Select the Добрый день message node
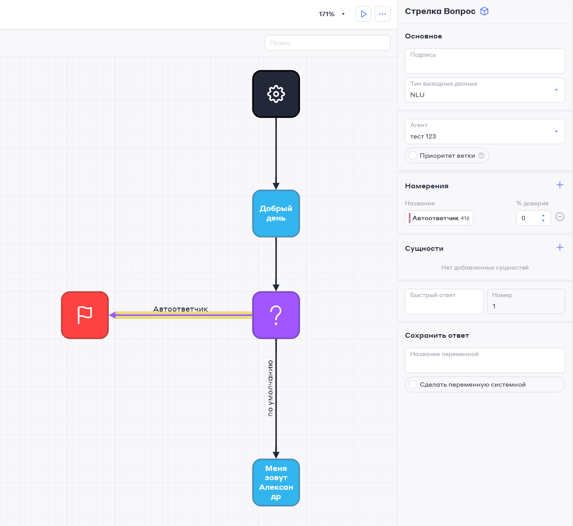The width and height of the screenshot is (573, 526). pos(276,214)
